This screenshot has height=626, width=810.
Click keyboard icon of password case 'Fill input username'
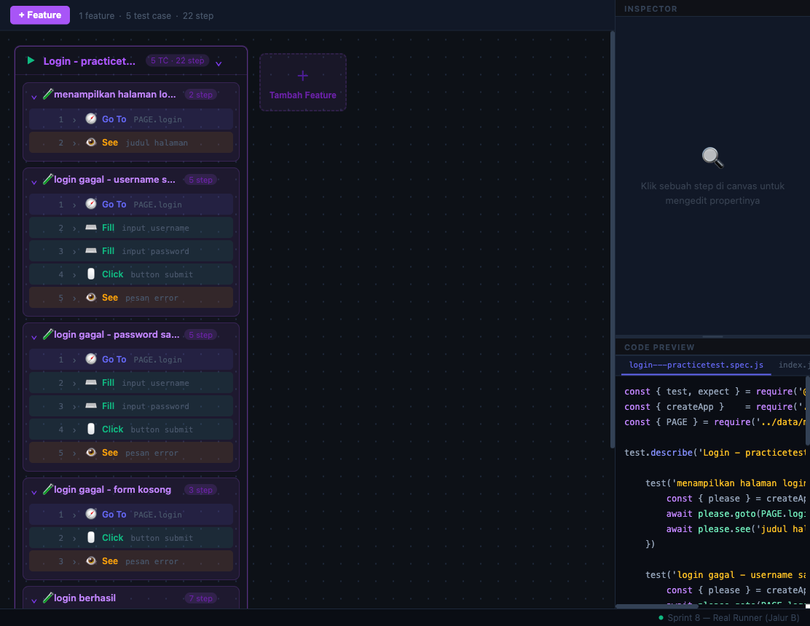(x=91, y=382)
